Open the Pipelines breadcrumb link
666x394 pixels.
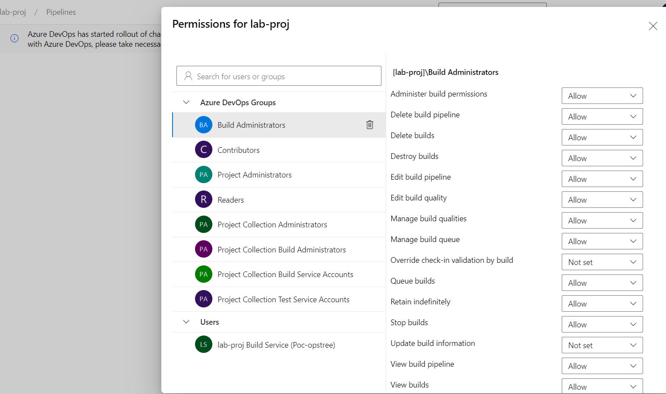tap(61, 12)
